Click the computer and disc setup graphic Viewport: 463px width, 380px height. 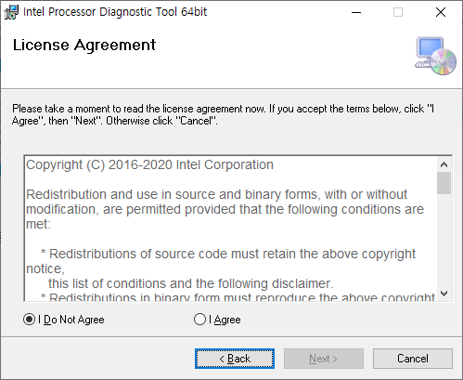[x=435, y=56]
